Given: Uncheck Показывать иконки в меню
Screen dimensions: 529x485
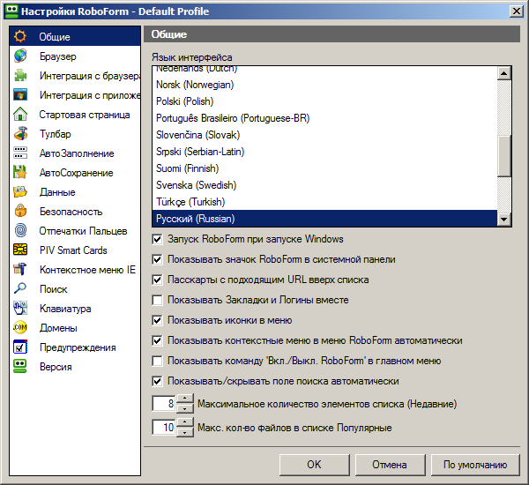Looking at the screenshot, I should pyautogui.click(x=158, y=320).
